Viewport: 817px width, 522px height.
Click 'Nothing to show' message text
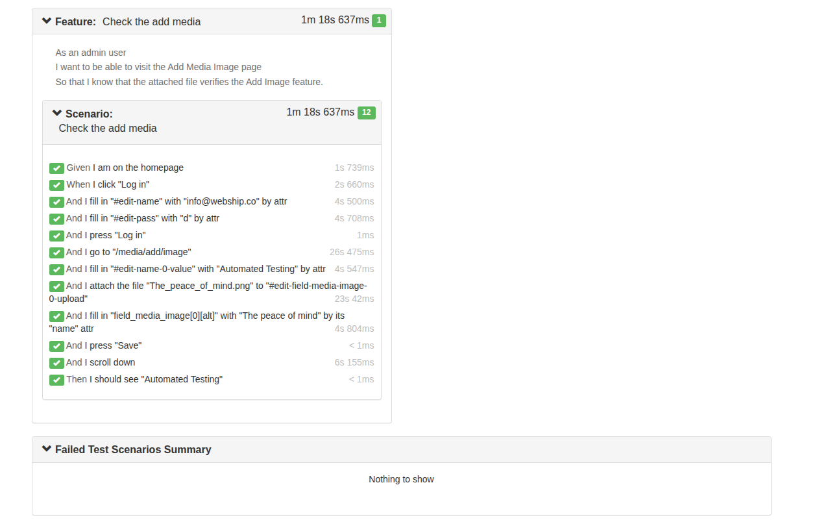pyautogui.click(x=401, y=479)
